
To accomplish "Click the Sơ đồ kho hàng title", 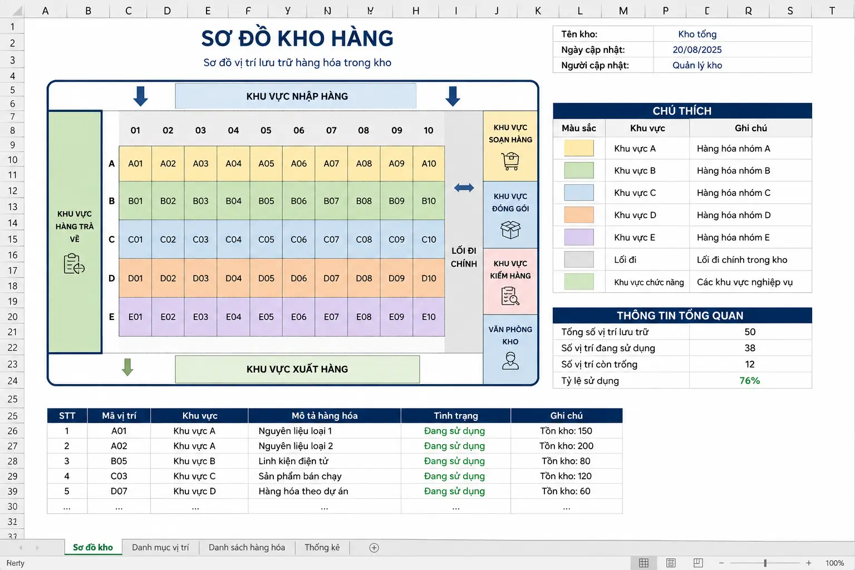I will [297, 38].
